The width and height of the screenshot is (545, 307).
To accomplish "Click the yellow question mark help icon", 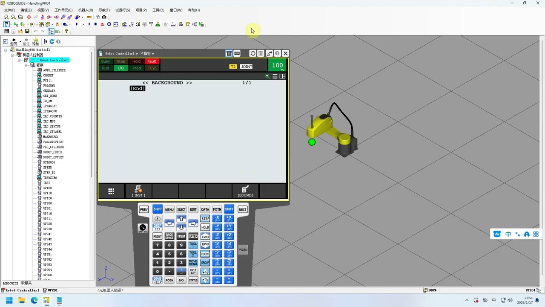I will tap(66, 31).
